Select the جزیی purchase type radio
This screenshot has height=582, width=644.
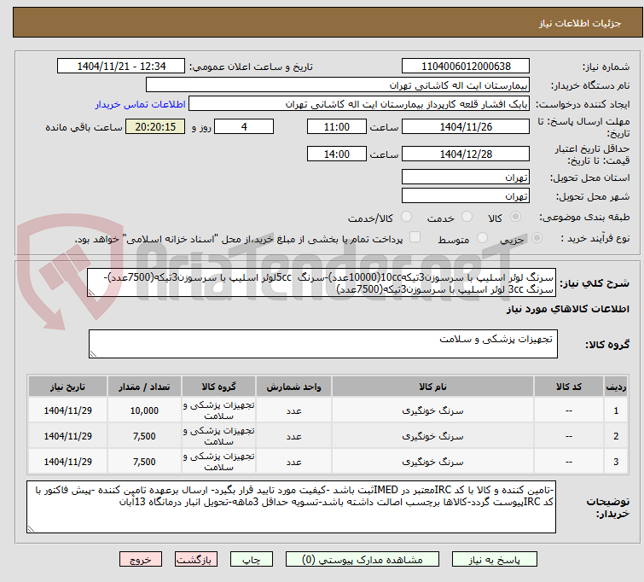pyautogui.click(x=537, y=237)
